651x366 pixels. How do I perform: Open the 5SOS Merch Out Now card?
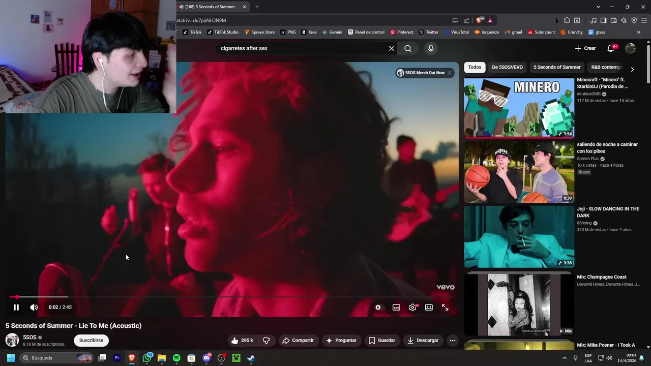[x=421, y=73]
